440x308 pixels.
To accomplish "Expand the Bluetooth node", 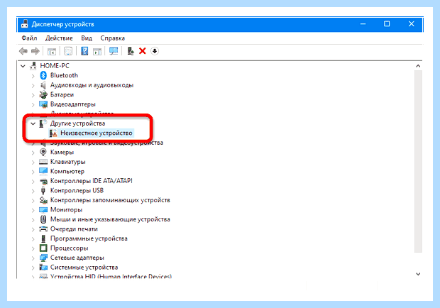I will (x=33, y=75).
